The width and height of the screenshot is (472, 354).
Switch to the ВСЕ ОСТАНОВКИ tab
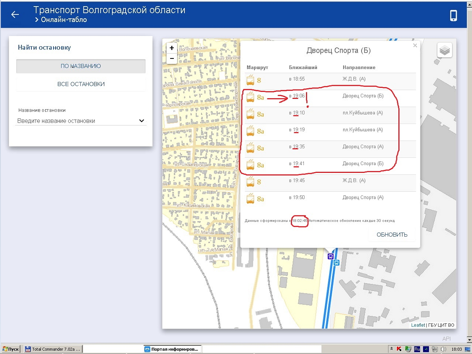tap(81, 84)
